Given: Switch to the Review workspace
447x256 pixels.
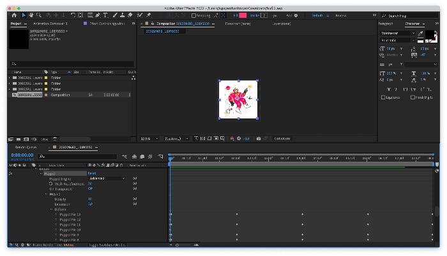Looking at the screenshot, I should (340, 15).
